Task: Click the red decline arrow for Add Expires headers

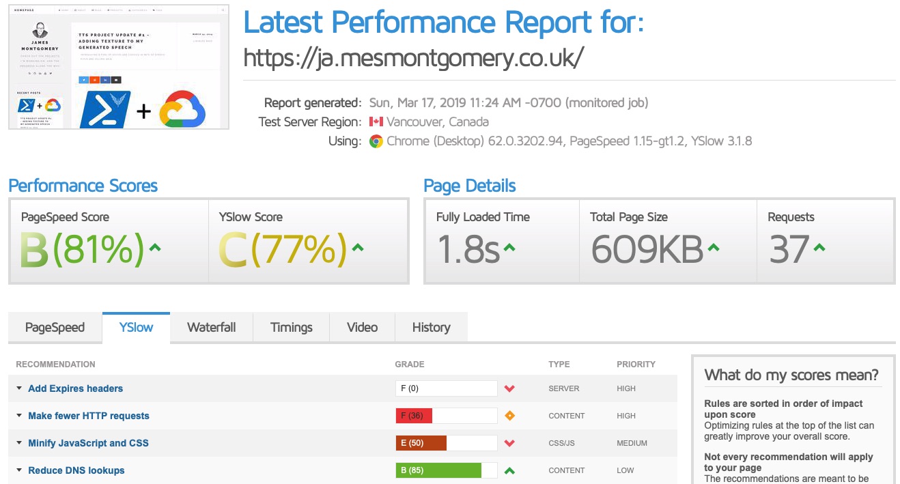Action: [x=509, y=388]
